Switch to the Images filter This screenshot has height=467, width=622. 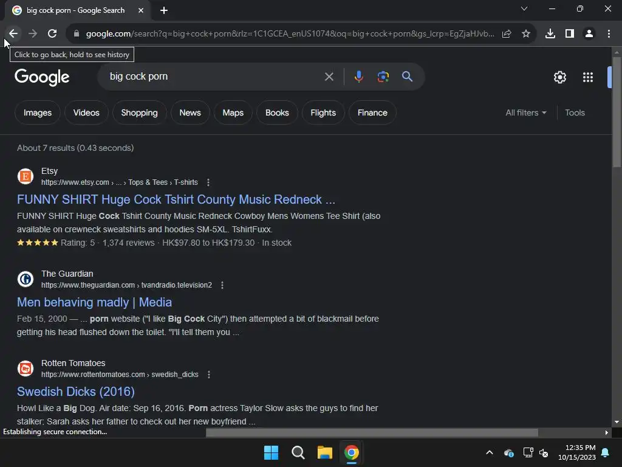pos(37,112)
